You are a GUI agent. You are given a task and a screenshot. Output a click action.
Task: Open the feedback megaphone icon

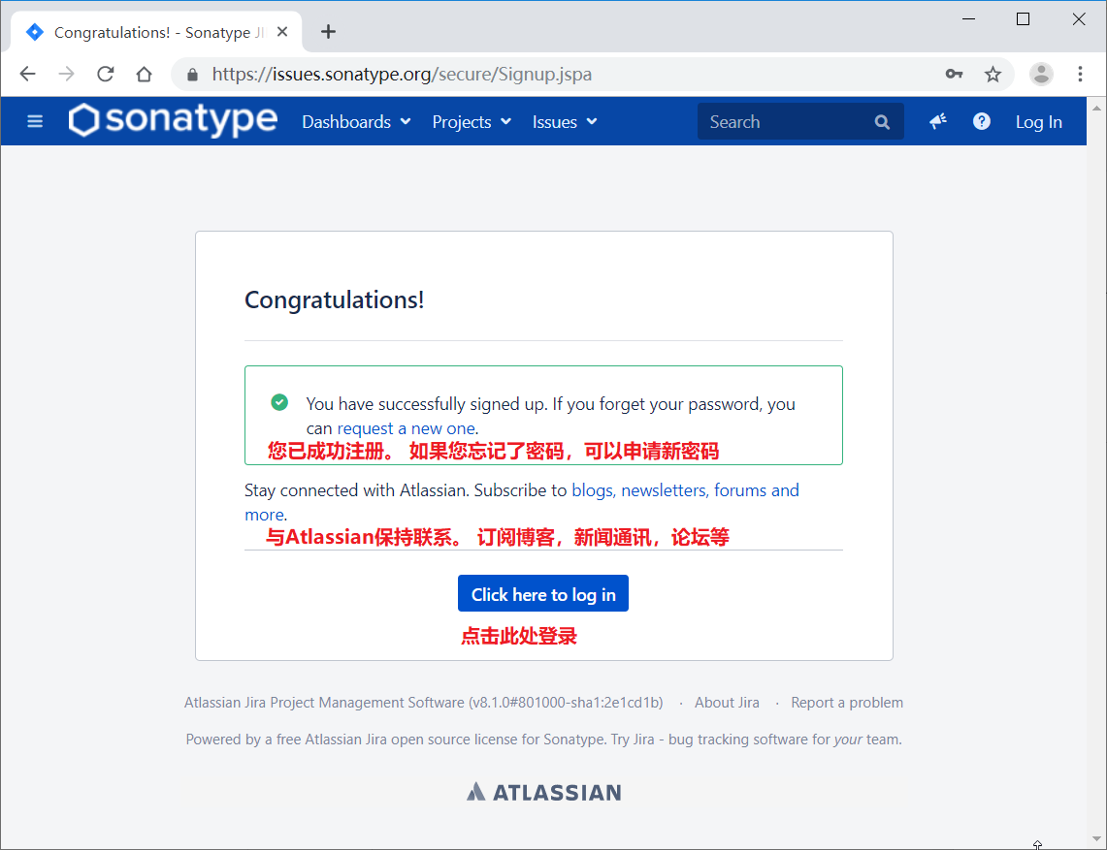click(x=937, y=121)
